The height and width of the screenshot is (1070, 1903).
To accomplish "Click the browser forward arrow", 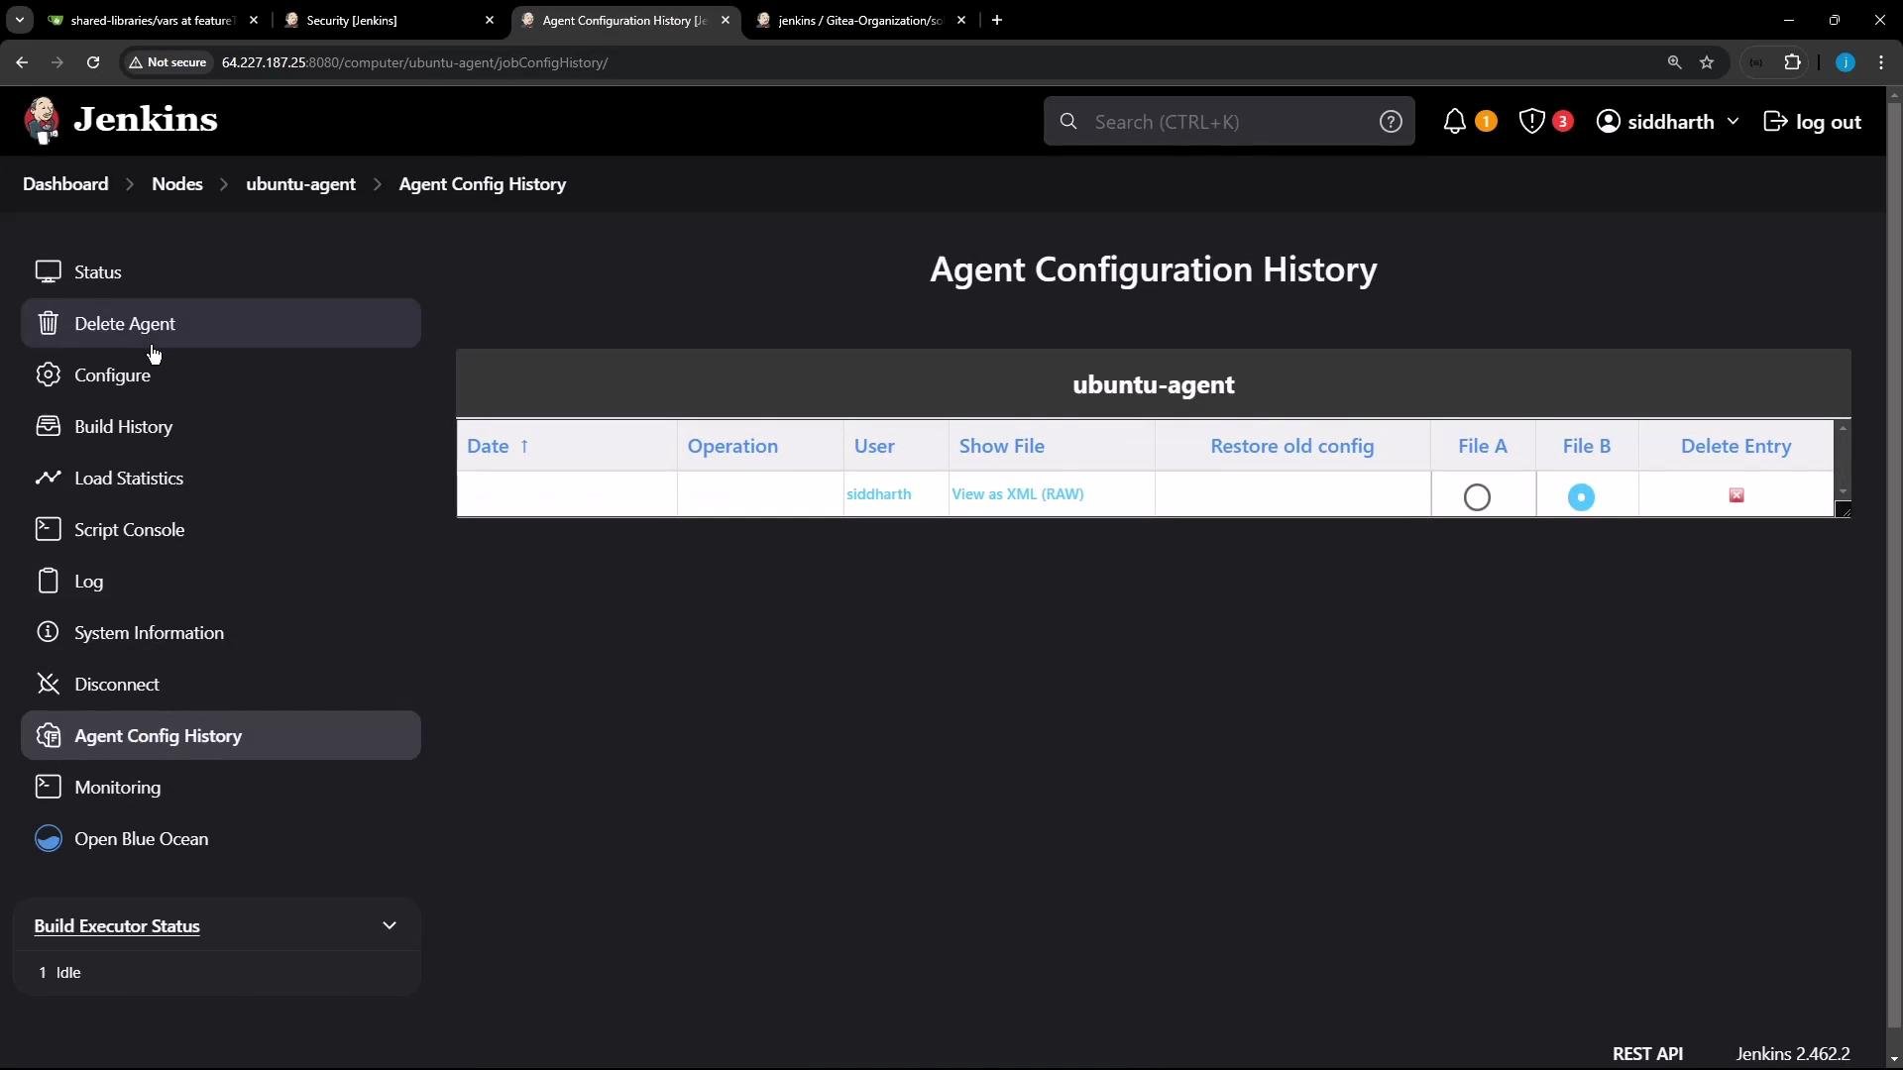I will [x=57, y=62].
